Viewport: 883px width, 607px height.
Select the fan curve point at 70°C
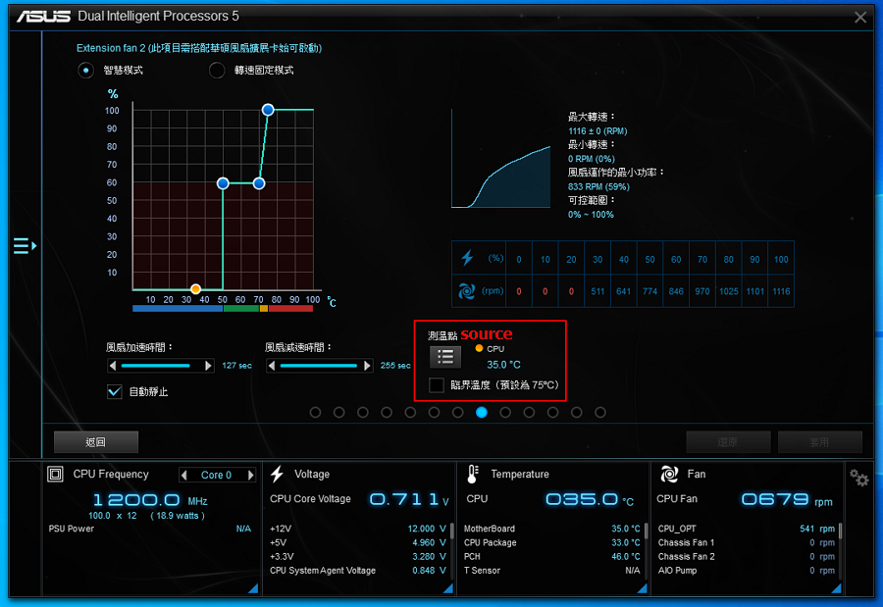pos(259,183)
